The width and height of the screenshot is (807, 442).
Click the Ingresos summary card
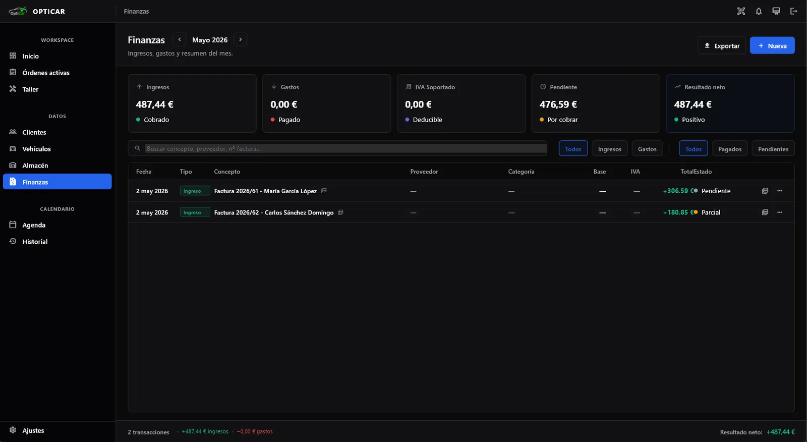192,103
